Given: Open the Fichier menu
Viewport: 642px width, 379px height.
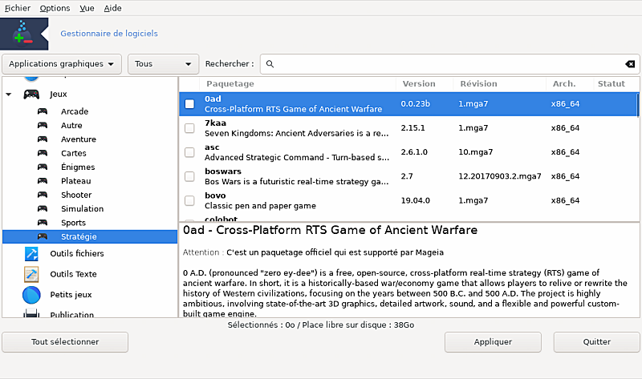Looking at the screenshot, I should coord(18,7).
